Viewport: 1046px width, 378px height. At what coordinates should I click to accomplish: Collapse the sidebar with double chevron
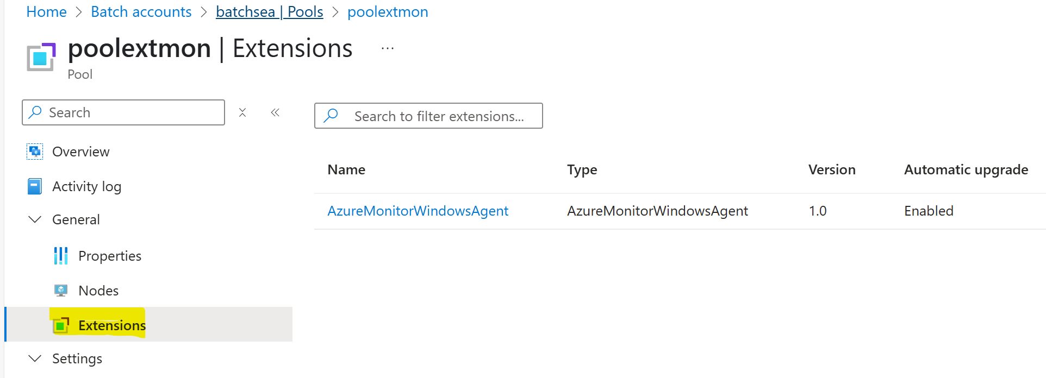tap(275, 112)
